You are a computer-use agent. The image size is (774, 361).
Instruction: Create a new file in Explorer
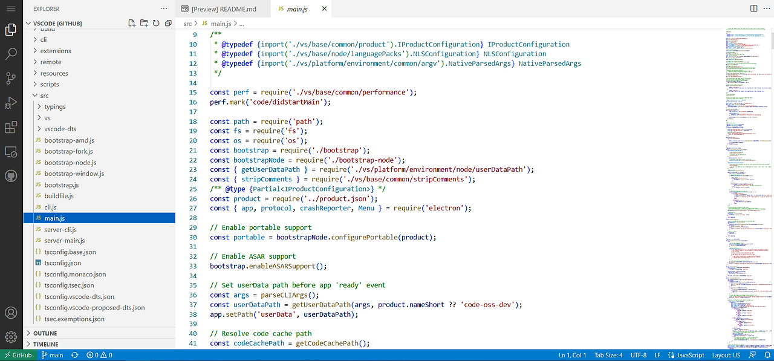click(x=131, y=22)
